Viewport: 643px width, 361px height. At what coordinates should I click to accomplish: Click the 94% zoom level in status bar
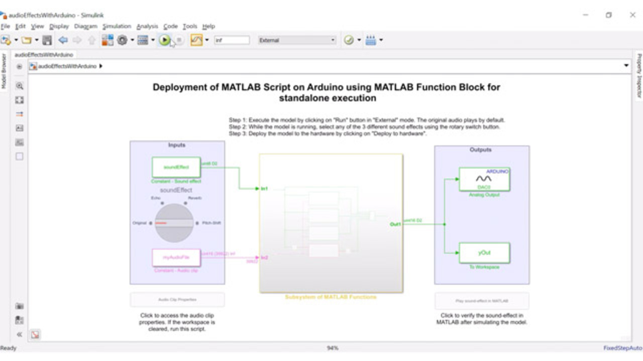333,348
